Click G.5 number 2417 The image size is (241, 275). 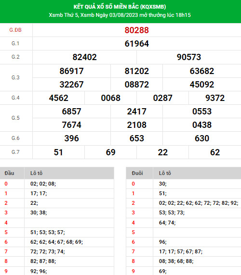(136, 112)
